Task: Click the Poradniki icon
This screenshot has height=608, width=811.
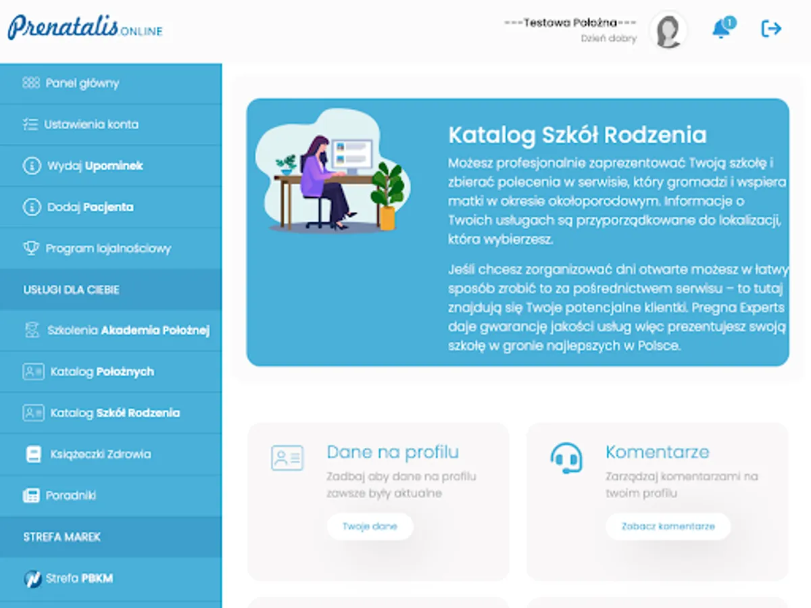Action: tap(31, 495)
